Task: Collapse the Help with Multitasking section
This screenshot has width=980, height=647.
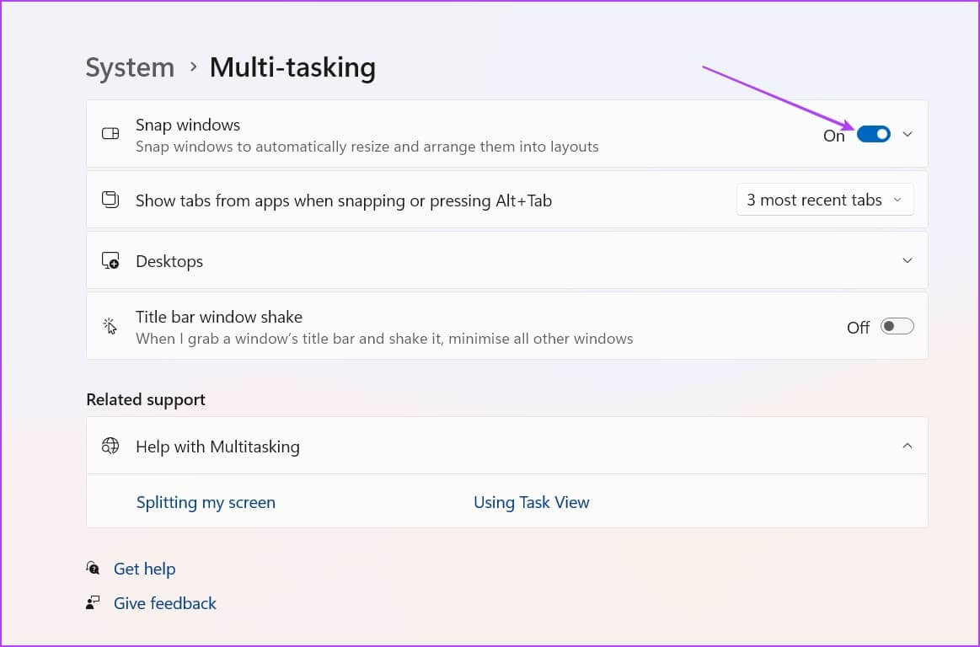Action: point(908,446)
